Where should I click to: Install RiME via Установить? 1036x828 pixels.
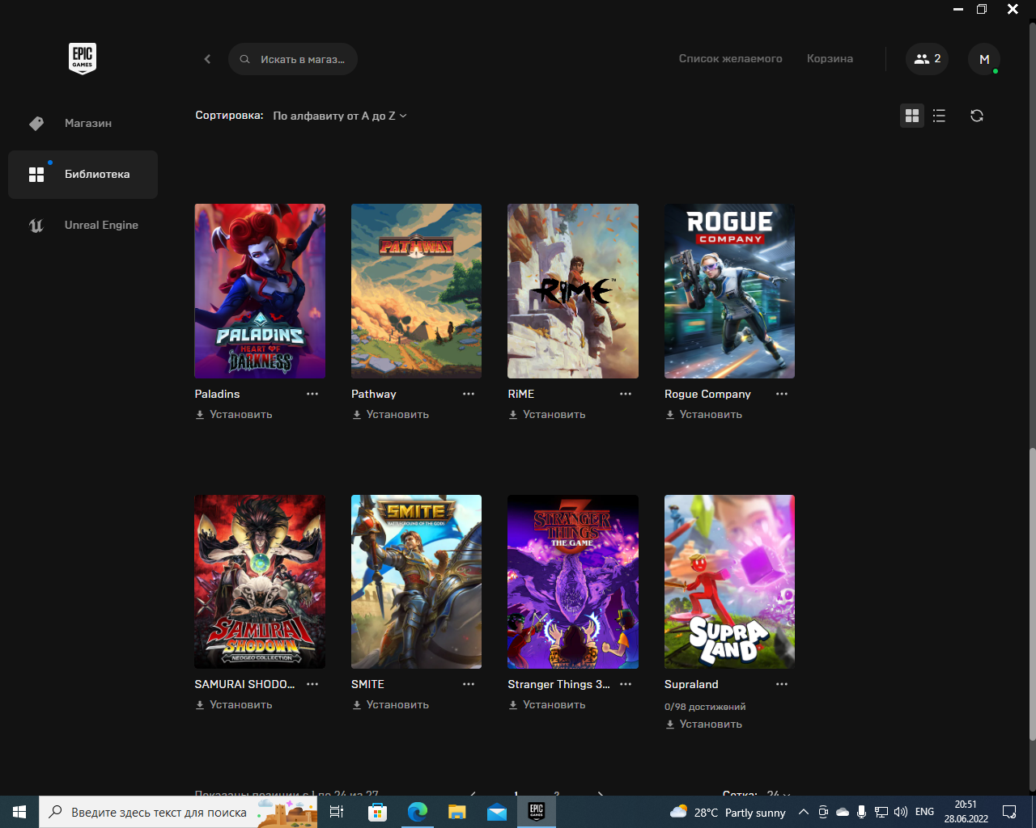(547, 414)
